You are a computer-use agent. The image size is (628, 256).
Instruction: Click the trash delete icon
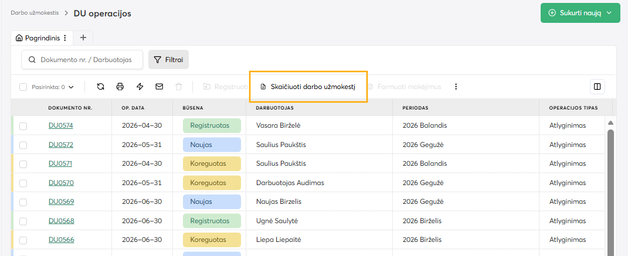179,86
